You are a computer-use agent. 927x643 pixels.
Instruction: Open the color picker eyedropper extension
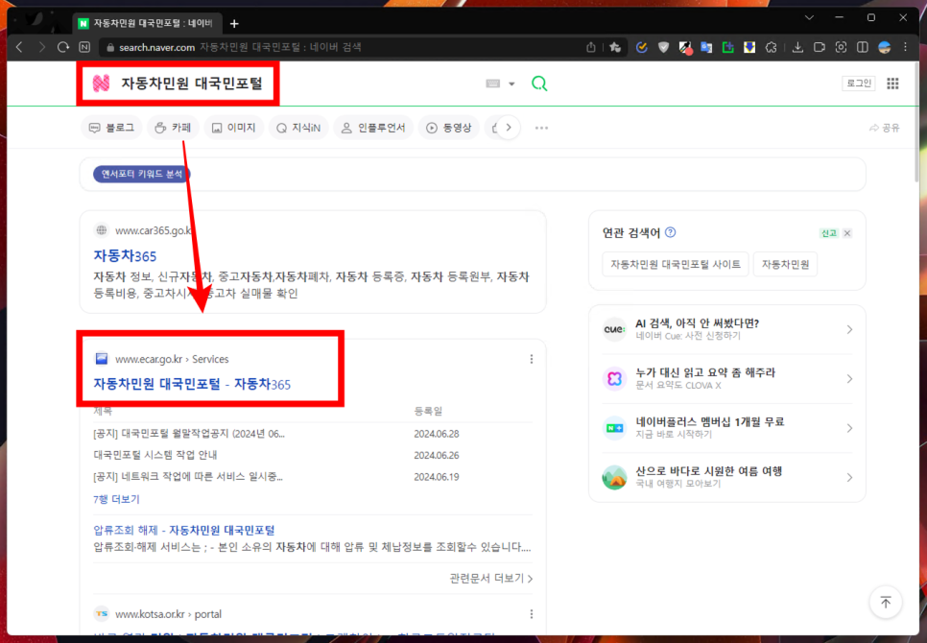coord(685,47)
